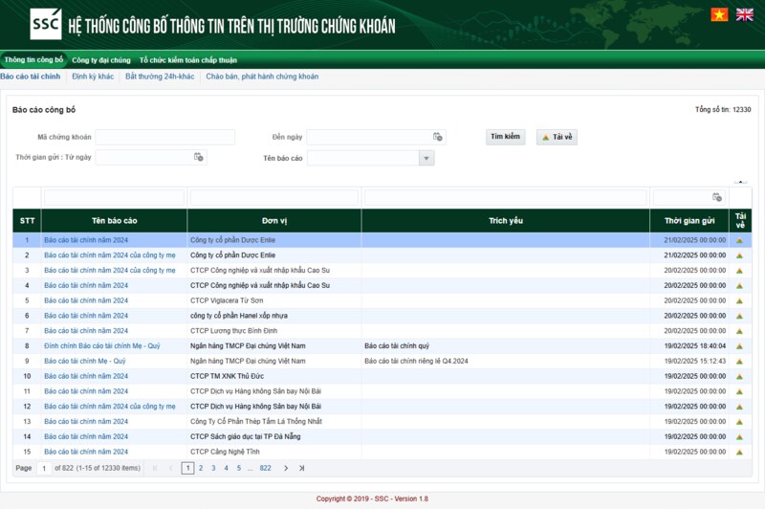The height and width of the screenshot is (509, 765).
Task: Download TM XNK Thủ Đức report file
Action: tap(739, 376)
